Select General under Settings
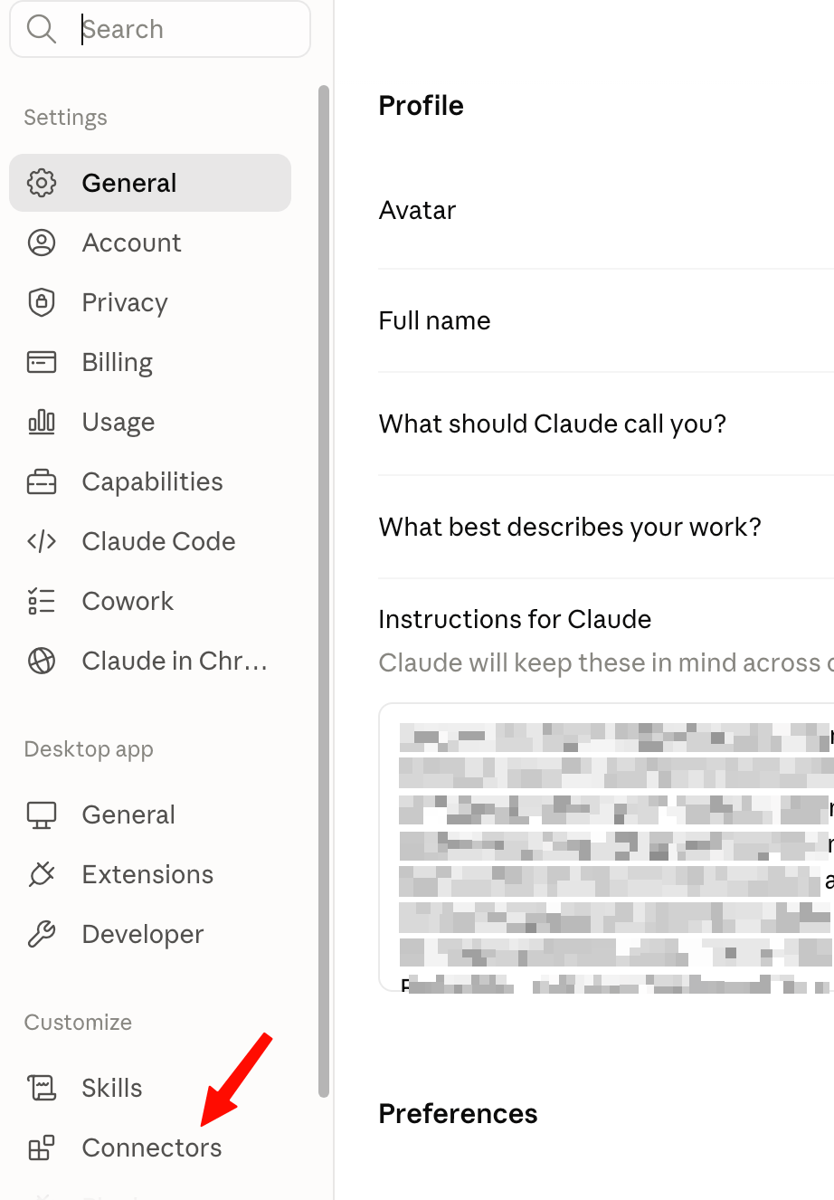Screen dimensions: 834x1200 150,183
